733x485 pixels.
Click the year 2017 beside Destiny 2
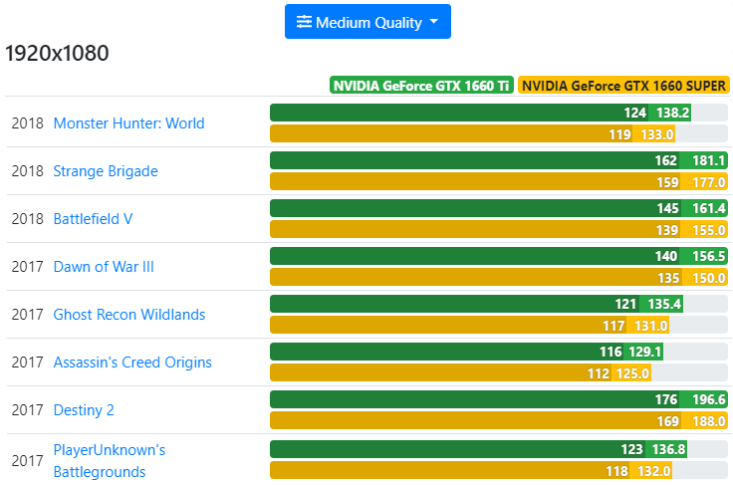pos(27,409)
